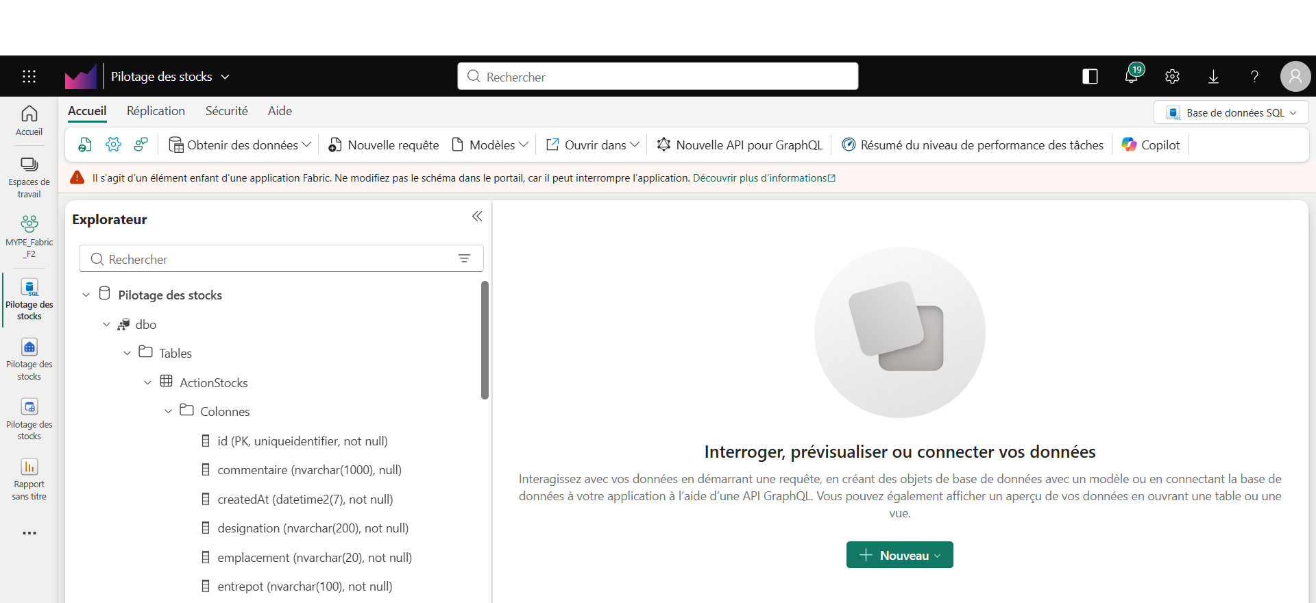This screenshot has height=603, width=1316.
Task: Open the user account avatar
Action: 1295,76
